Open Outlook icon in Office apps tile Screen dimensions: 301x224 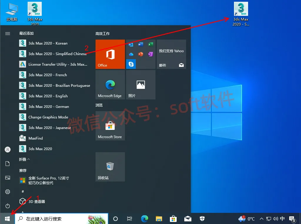click(131, 45)
